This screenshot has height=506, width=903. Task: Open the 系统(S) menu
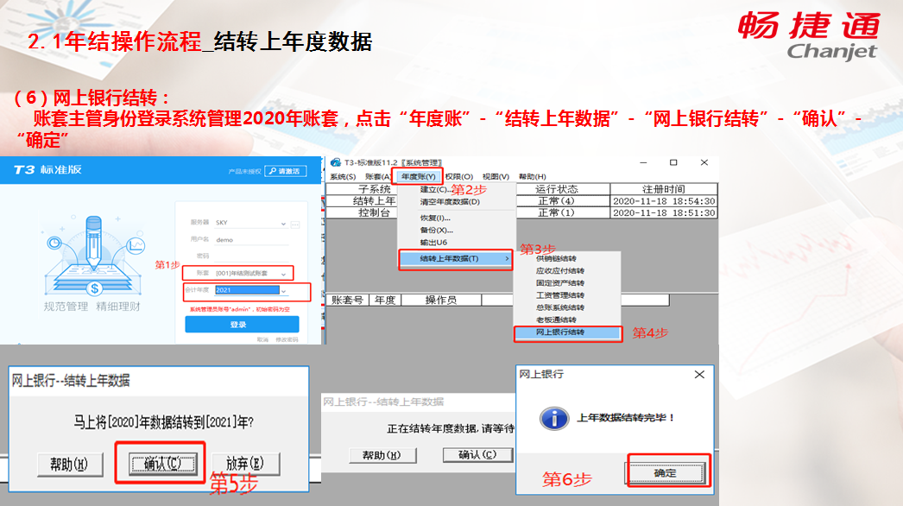tap(343, 176)
